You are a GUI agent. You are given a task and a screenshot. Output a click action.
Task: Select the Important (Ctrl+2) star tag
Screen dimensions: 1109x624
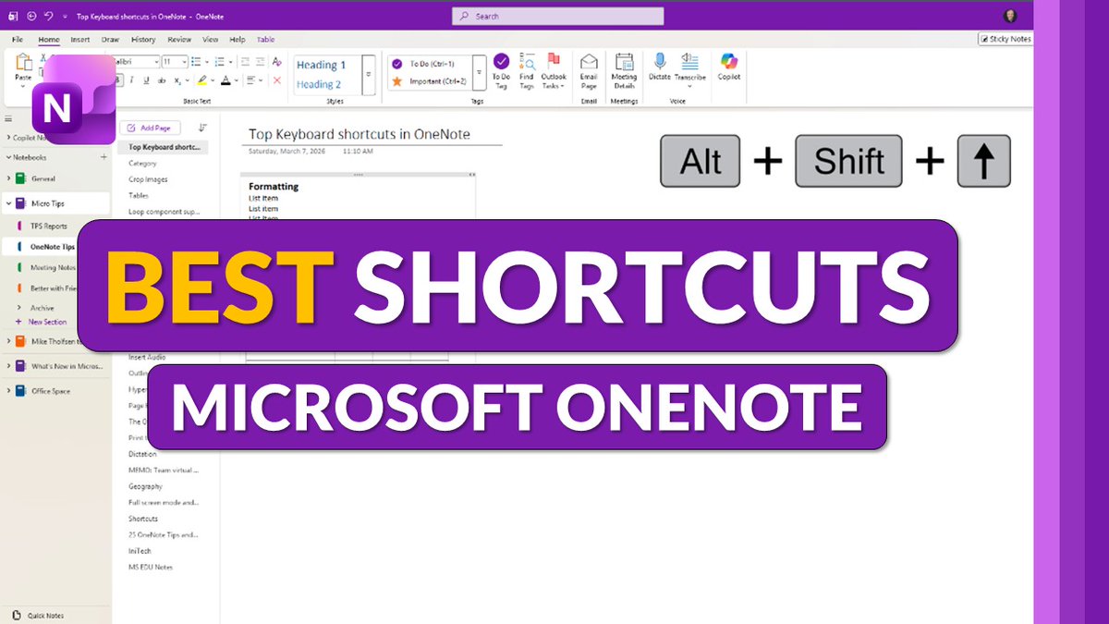(430, 81)
